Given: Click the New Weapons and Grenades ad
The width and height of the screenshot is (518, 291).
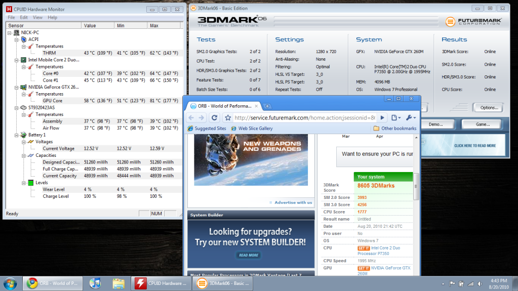Looking at the screenshot, I should 251,160.
